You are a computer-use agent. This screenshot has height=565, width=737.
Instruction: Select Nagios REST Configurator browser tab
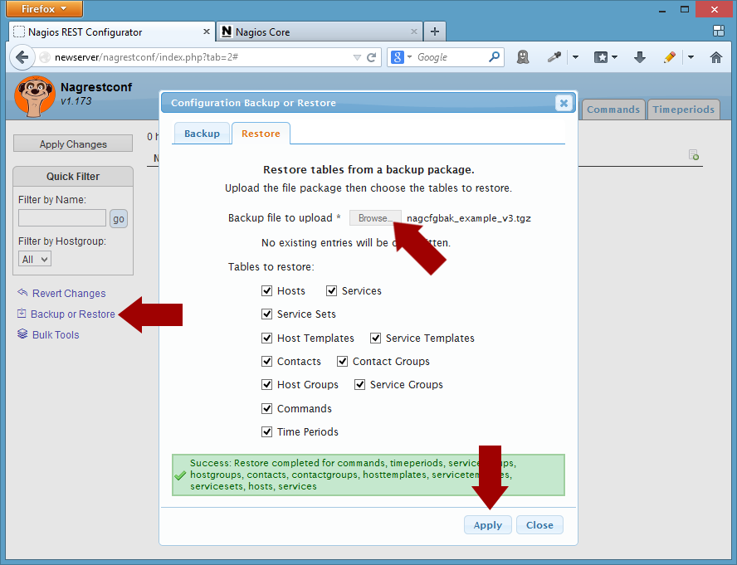112,32
